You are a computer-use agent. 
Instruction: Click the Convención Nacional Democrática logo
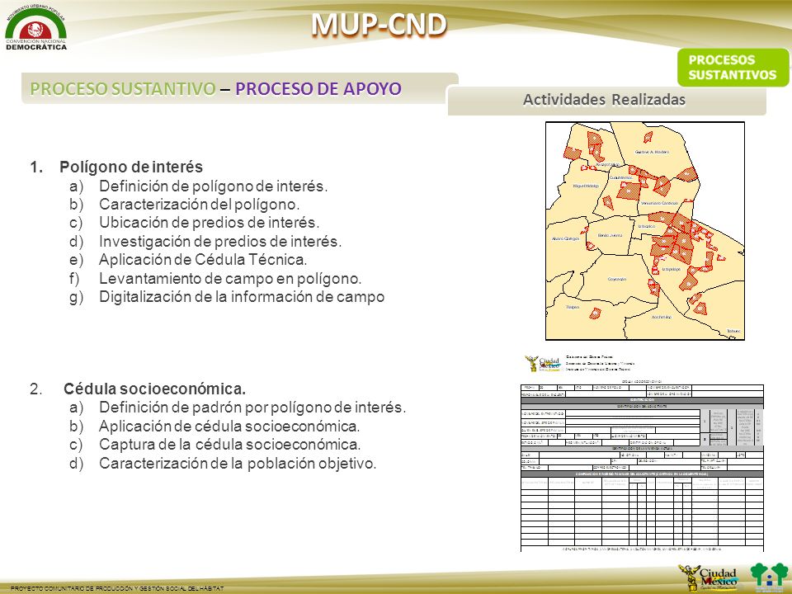(35, 26)
